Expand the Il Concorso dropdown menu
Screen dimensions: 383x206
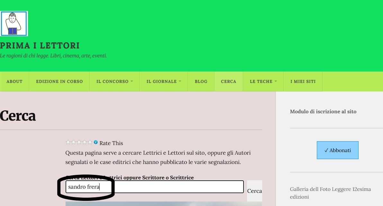click(x=114, y=82)
